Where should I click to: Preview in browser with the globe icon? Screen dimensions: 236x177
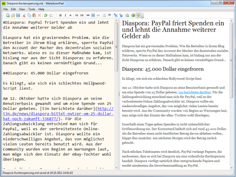click(133, 15)
